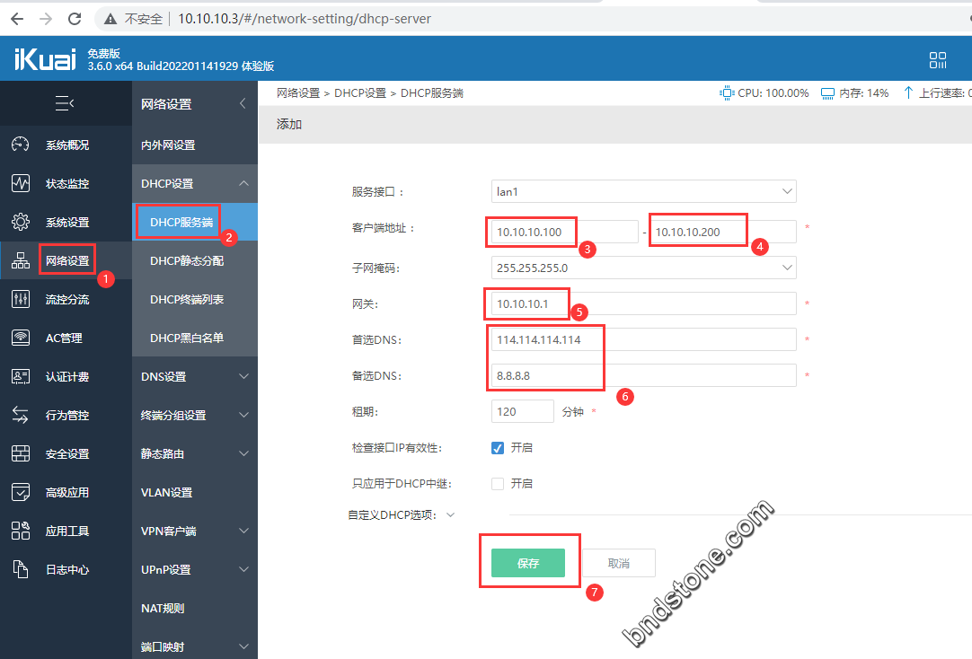Click the 状态监控 monitor icon
The height and width of the screenshot is (659, 972).
pyautogui.click(x=21, y=183)
